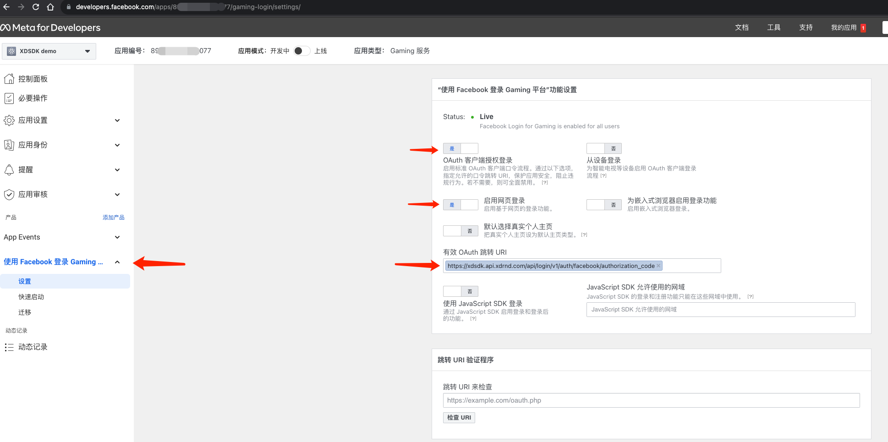The height and width of the screenshot is (442, 888).
Task: Click the 控制面板 house icon
Action: pos(9,79)
